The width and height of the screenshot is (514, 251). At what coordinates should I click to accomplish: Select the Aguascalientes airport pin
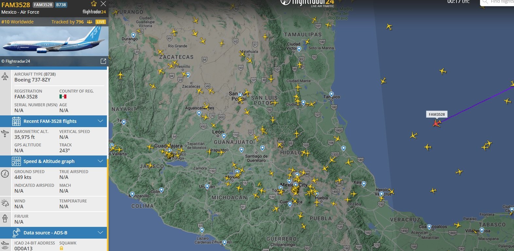point(199,113)
